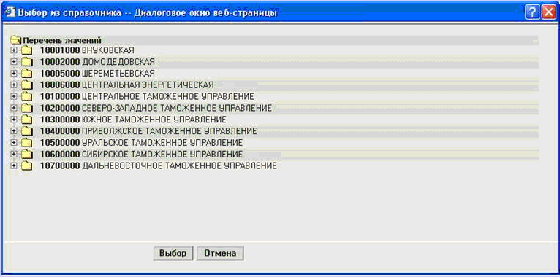The image size is (560, 277).
Task: Click folder icon for 10002000 ДОМОДЕДОВСКАЯ
Action: [x=27, y=62]
